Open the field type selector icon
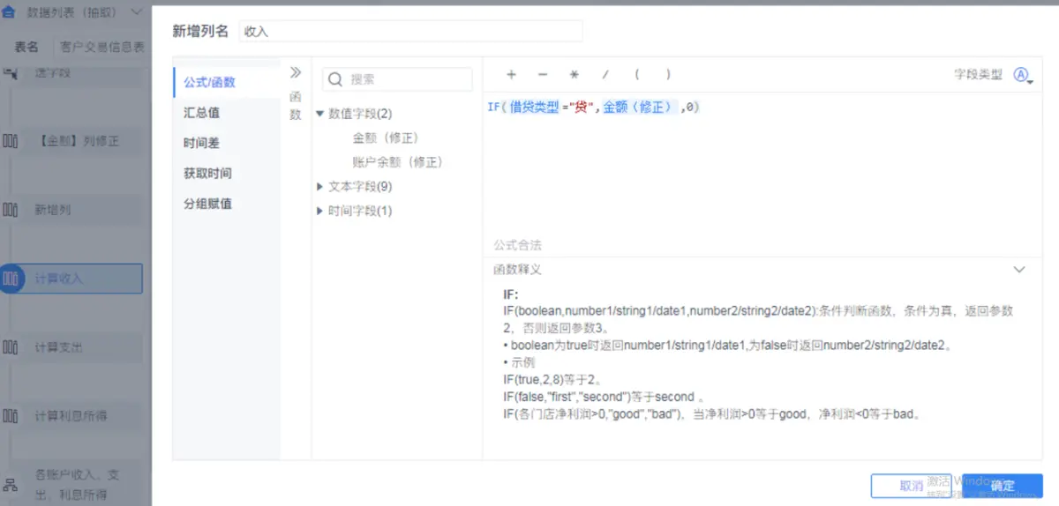 click(x=1022, y=76)
